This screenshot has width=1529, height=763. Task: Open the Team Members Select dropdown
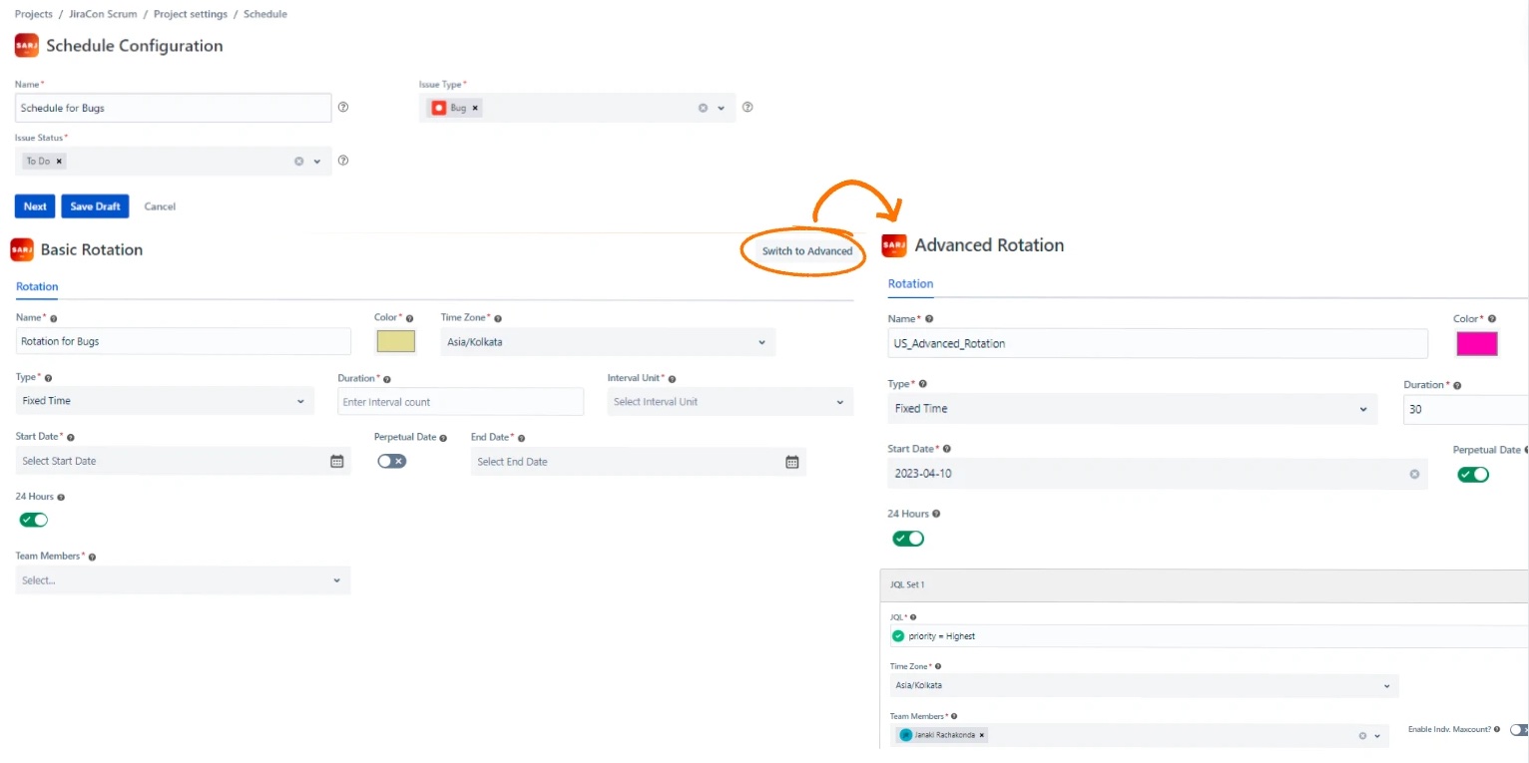183,579
